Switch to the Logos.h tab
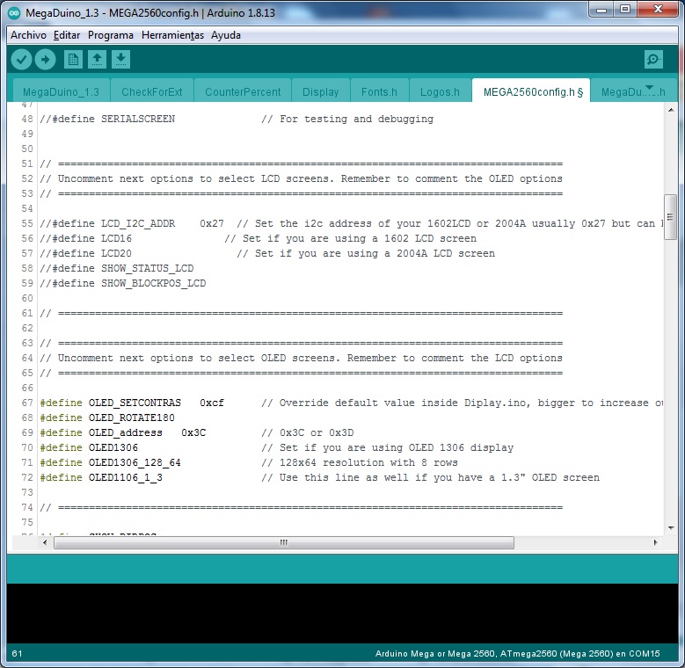The image size is (685, 668). (440, 91)
